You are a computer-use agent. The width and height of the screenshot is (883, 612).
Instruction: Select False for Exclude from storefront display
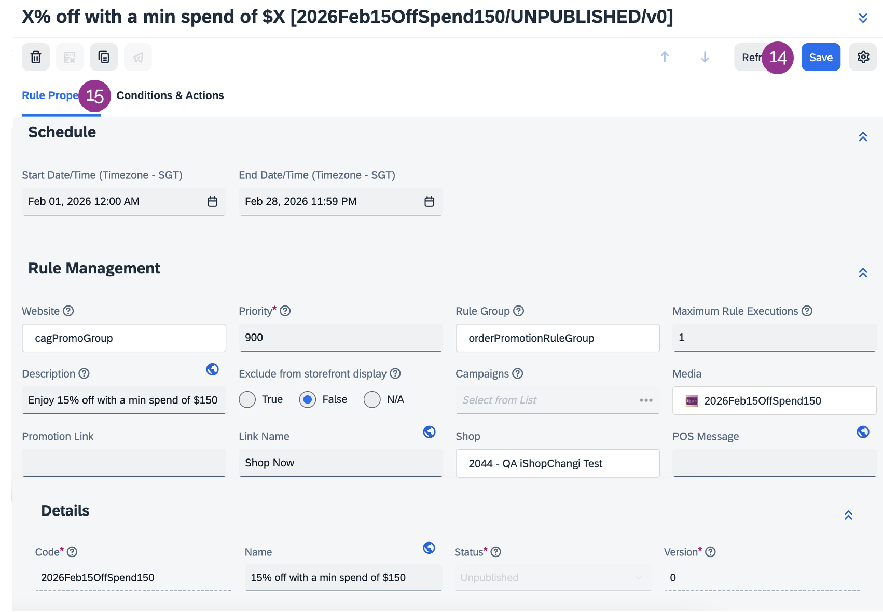tap(308, 400)
